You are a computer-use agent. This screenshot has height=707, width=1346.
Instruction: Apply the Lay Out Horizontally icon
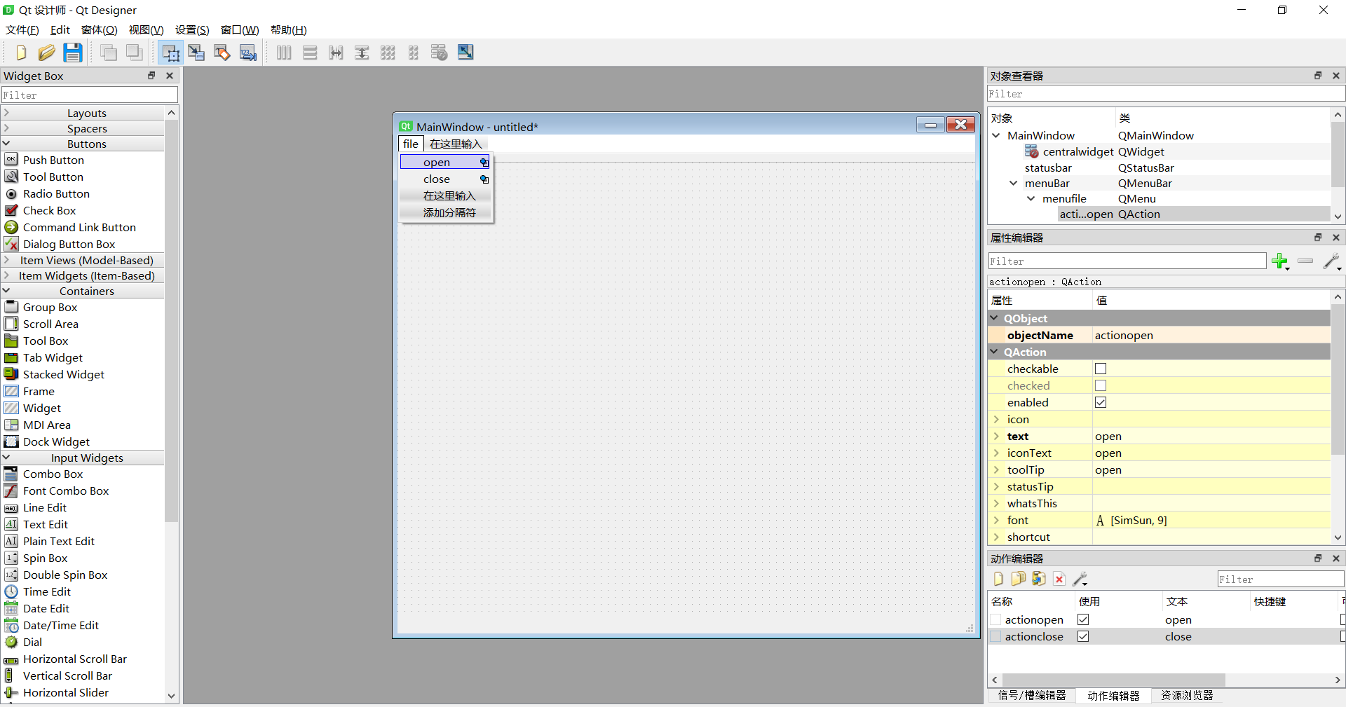coord(284,53)
